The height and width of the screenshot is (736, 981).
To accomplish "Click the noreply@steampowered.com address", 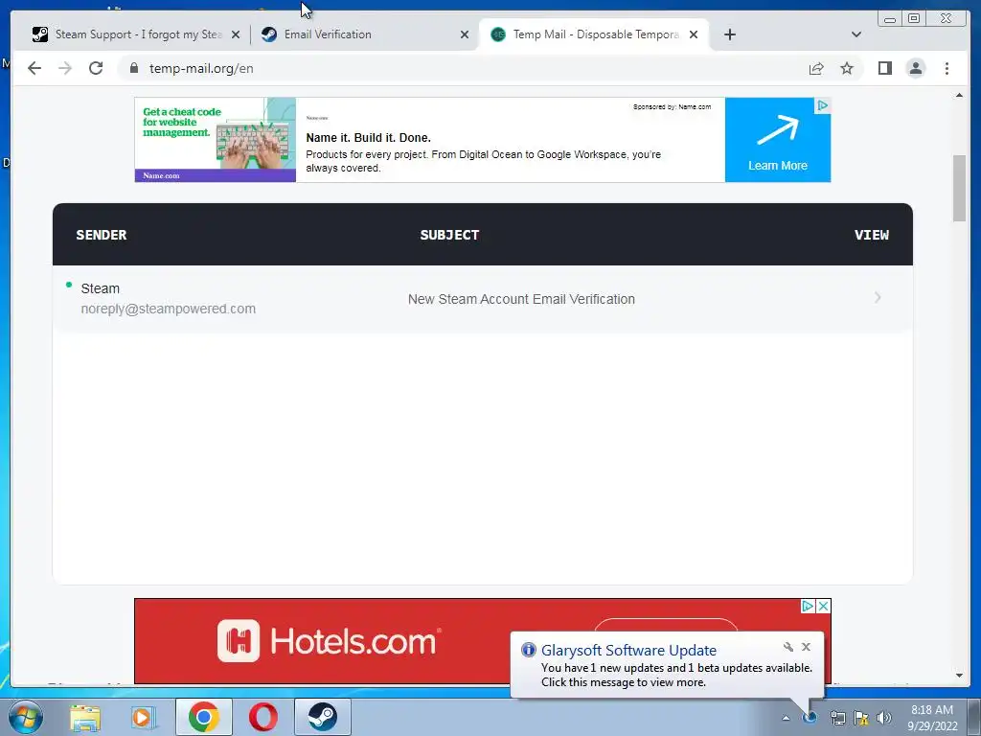I will tap(169, 309).
